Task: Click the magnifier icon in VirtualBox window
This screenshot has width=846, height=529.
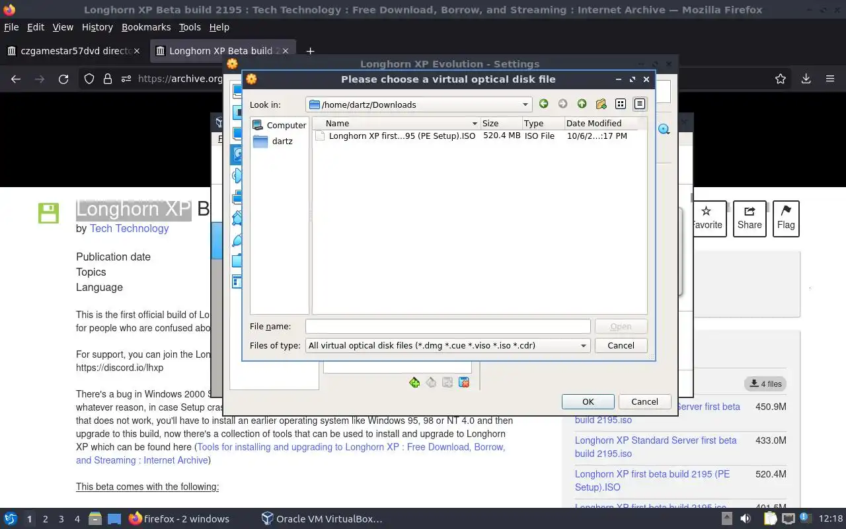Action: point(664,130)
